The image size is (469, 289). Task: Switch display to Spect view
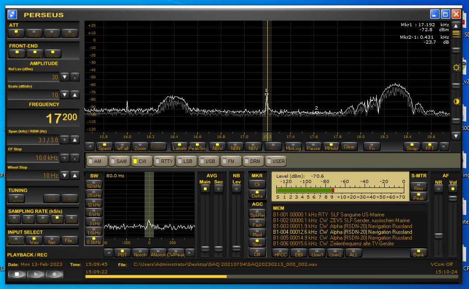pos(104,147)
